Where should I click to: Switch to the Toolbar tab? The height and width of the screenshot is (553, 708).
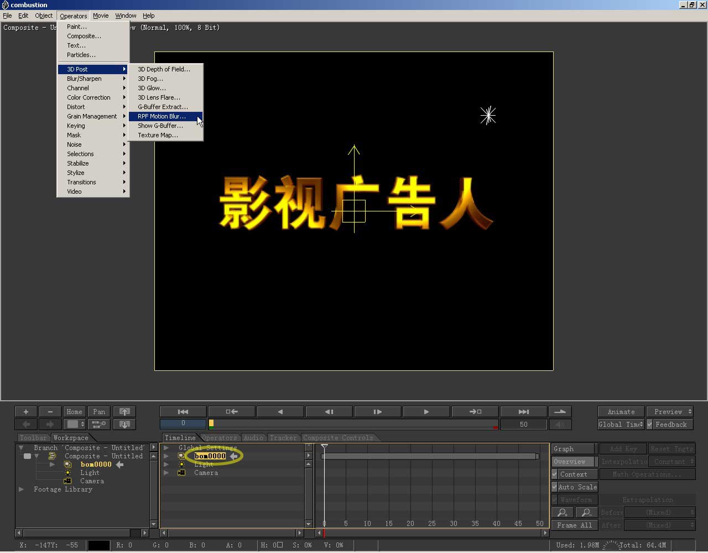33,438
